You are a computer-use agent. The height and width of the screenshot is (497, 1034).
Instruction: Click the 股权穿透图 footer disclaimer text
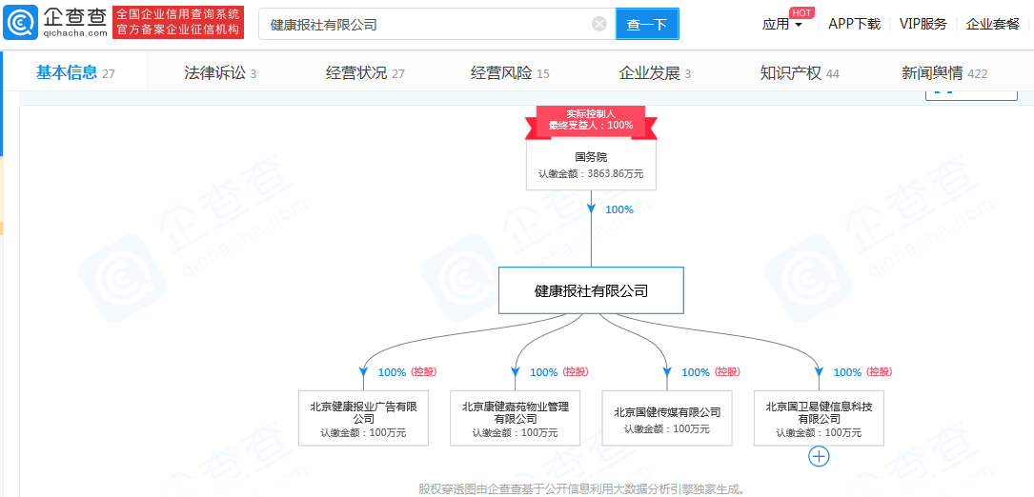click(583, 489)
